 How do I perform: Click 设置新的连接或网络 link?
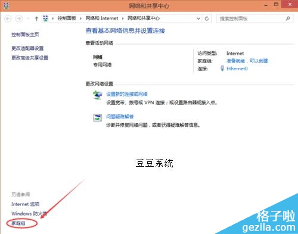(x=127, y=94)
